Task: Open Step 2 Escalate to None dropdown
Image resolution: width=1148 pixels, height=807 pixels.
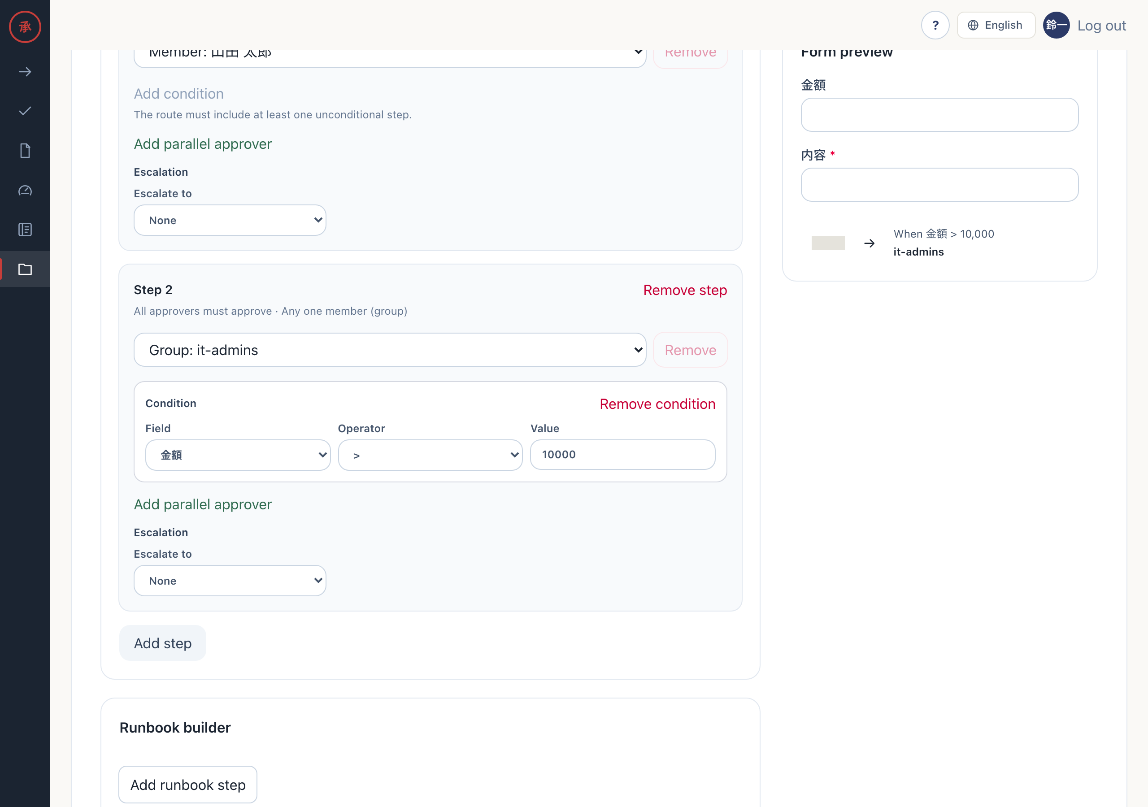Action: [230, 581]
